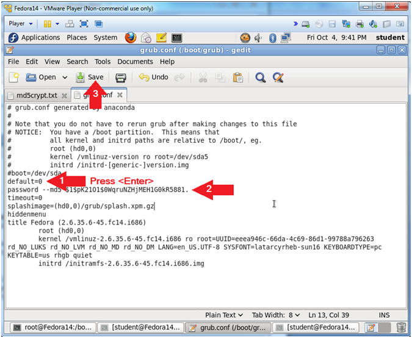Open the volume control speaker icon
The width and height of the screenshot is (412, 338).
coord(258,38)
